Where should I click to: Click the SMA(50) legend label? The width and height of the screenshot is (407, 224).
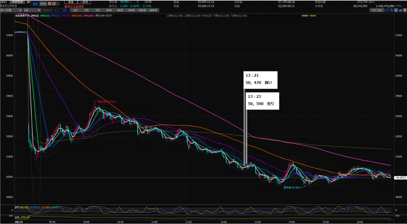[x=66, y=16]
